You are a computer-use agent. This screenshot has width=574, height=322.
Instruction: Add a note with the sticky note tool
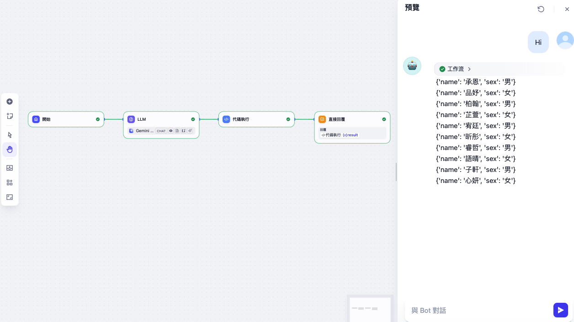coord(10,116)
